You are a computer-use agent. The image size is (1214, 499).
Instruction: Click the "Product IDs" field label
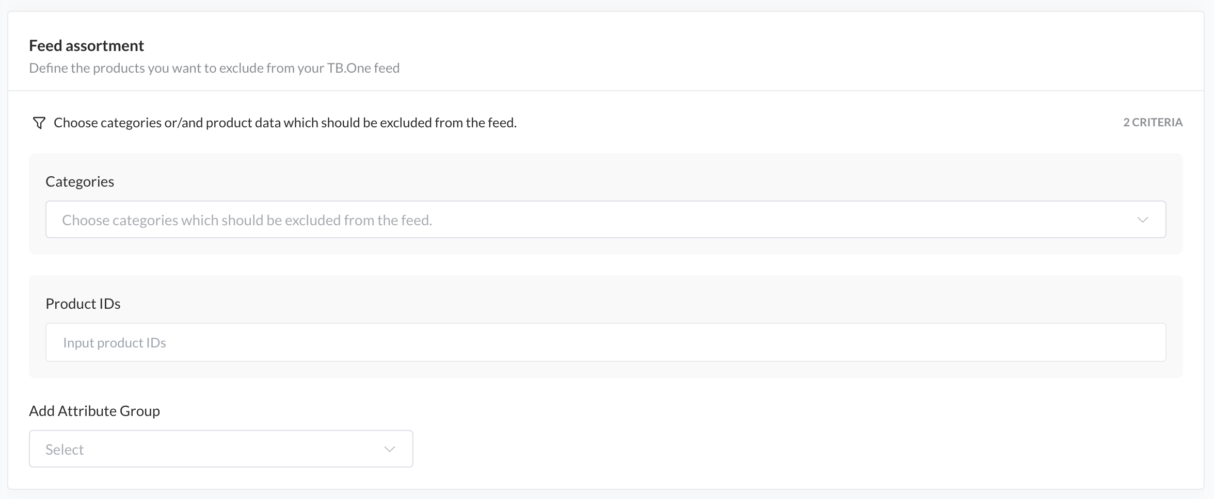pos(83,304)
